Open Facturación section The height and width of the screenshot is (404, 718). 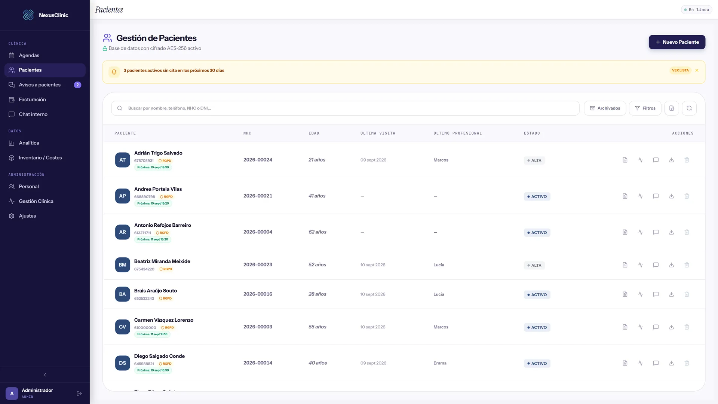coord(45,100)
